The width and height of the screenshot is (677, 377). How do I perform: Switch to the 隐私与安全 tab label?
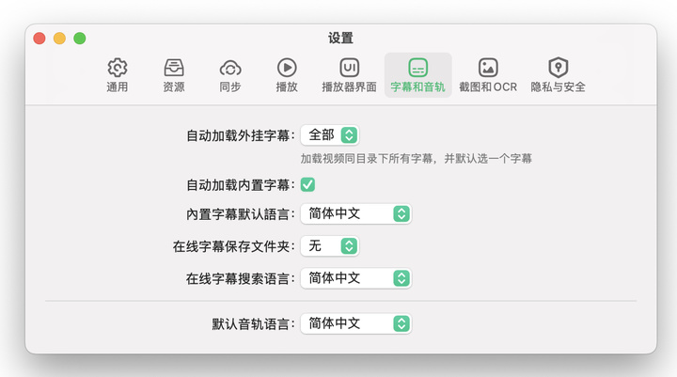point(559,87)
